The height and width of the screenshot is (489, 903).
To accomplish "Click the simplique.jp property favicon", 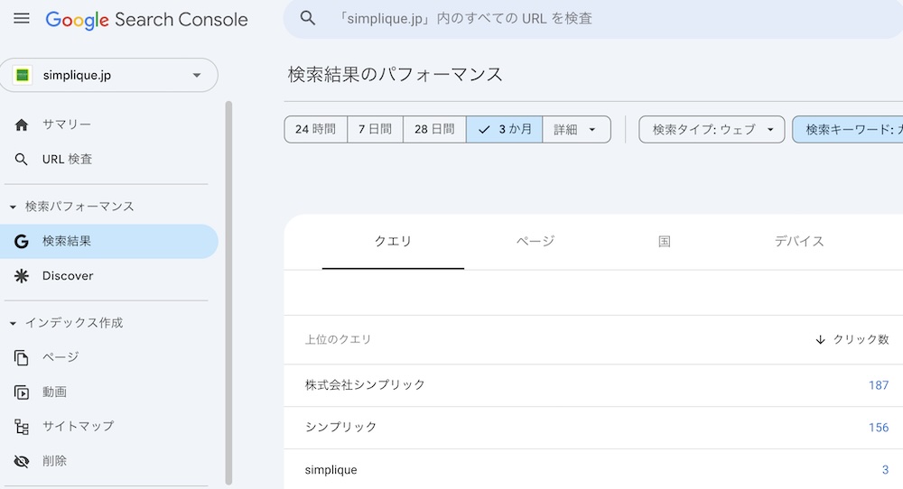I will coord(23,75).
